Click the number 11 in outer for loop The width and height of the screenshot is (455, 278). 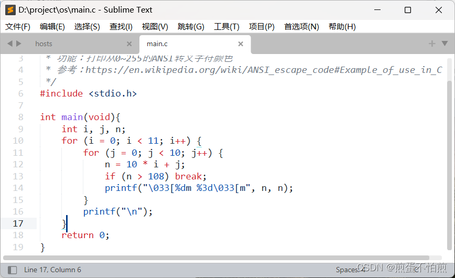coord(153,141)
